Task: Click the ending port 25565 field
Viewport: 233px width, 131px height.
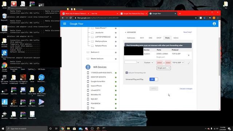Action: (168, 63)
